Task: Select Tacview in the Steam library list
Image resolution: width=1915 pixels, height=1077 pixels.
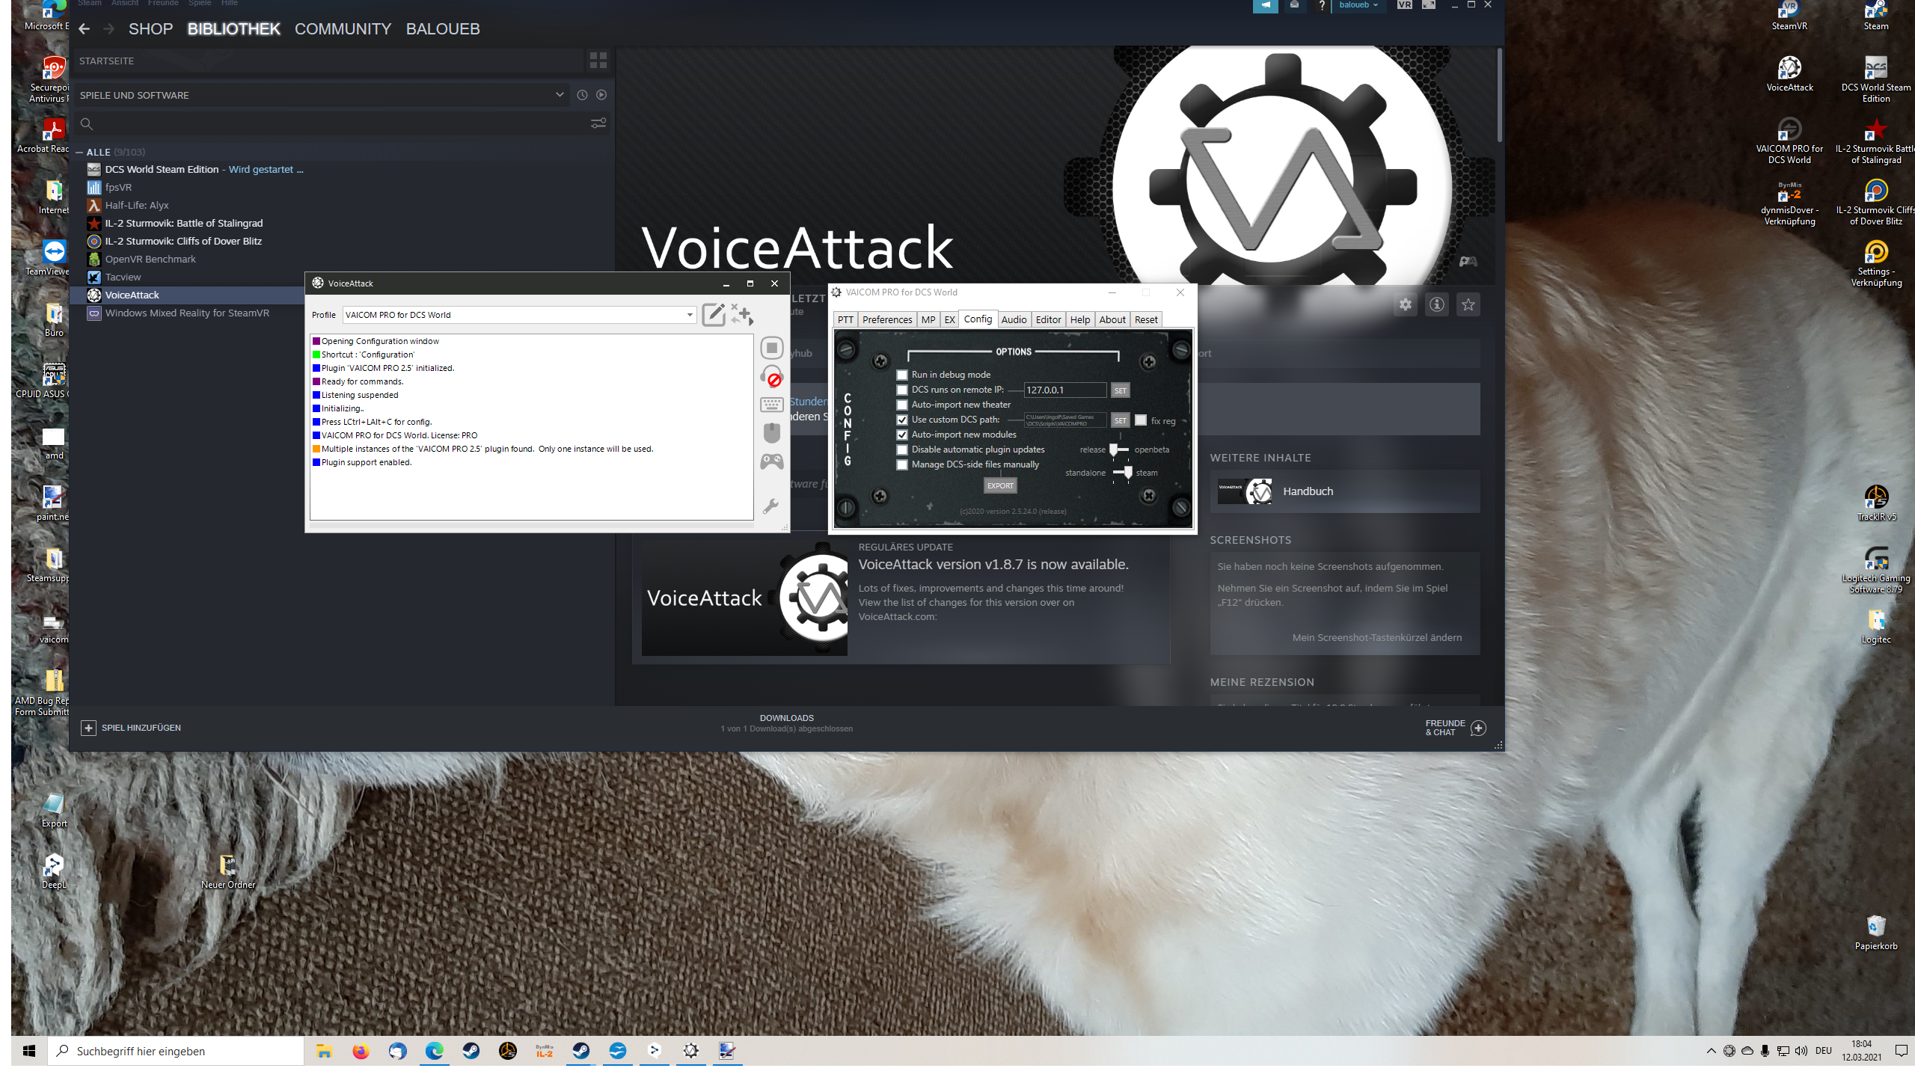Action: tap(123, 277)
